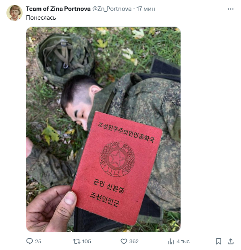Click the Понеслась post text
The image size is (241, 250).
point(41,18)
